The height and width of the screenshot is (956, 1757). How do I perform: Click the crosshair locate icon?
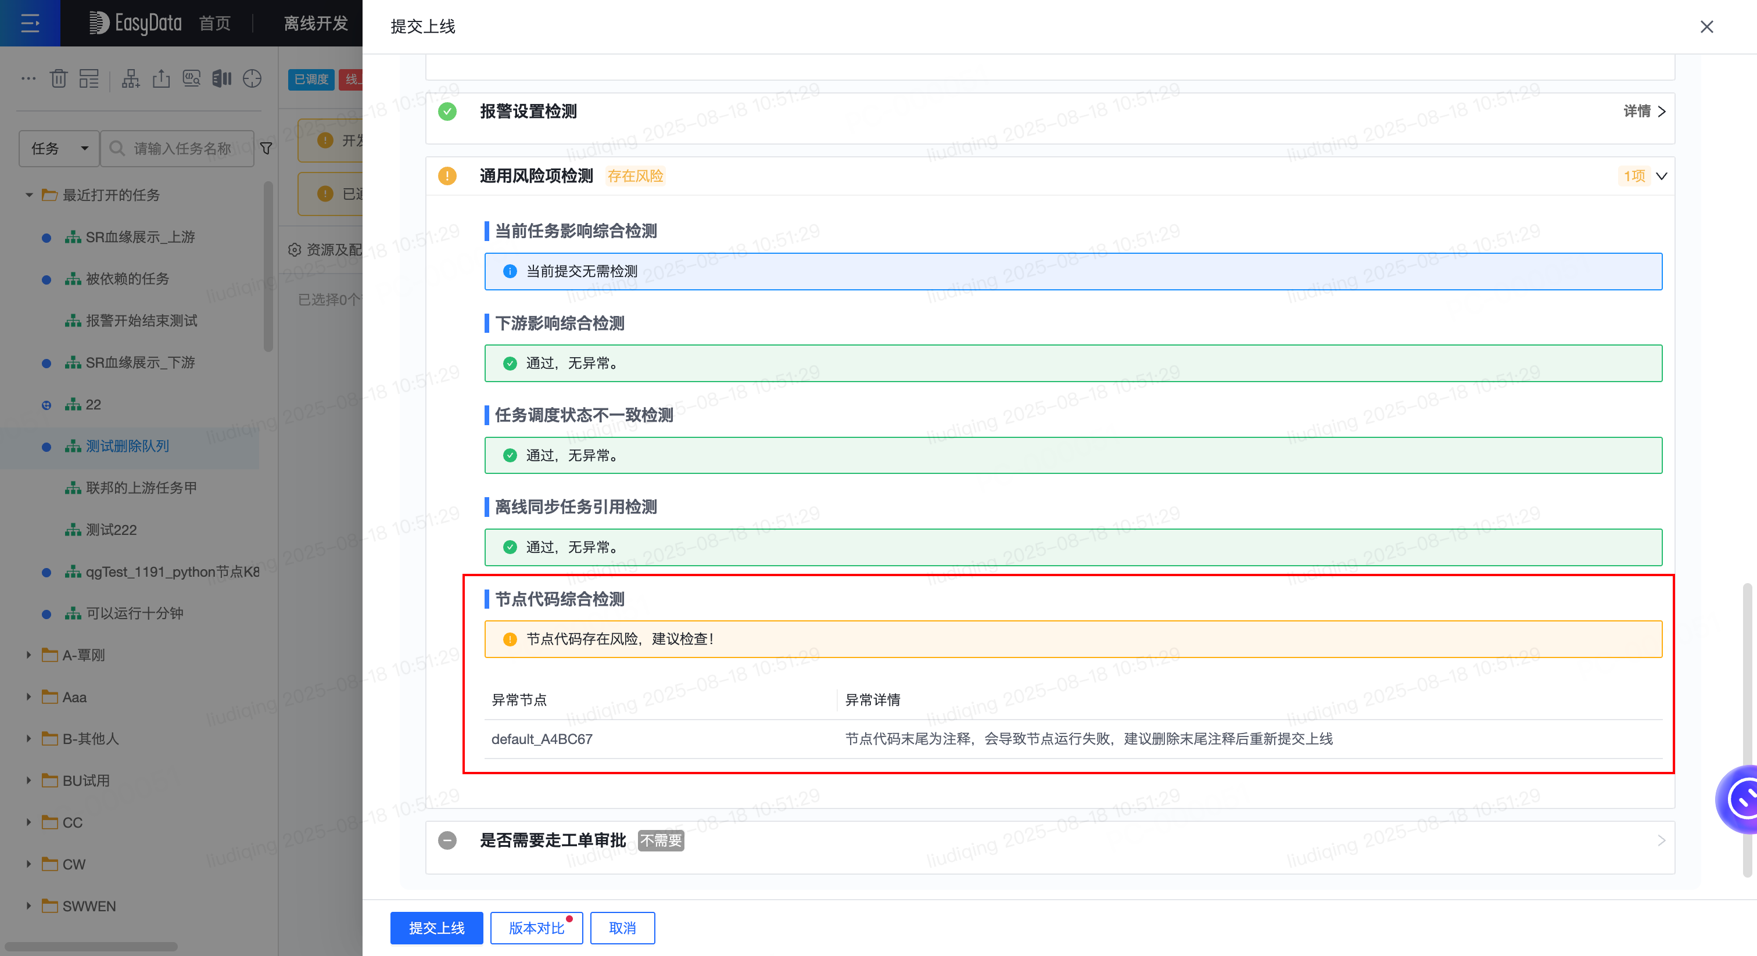pos(252,79)
